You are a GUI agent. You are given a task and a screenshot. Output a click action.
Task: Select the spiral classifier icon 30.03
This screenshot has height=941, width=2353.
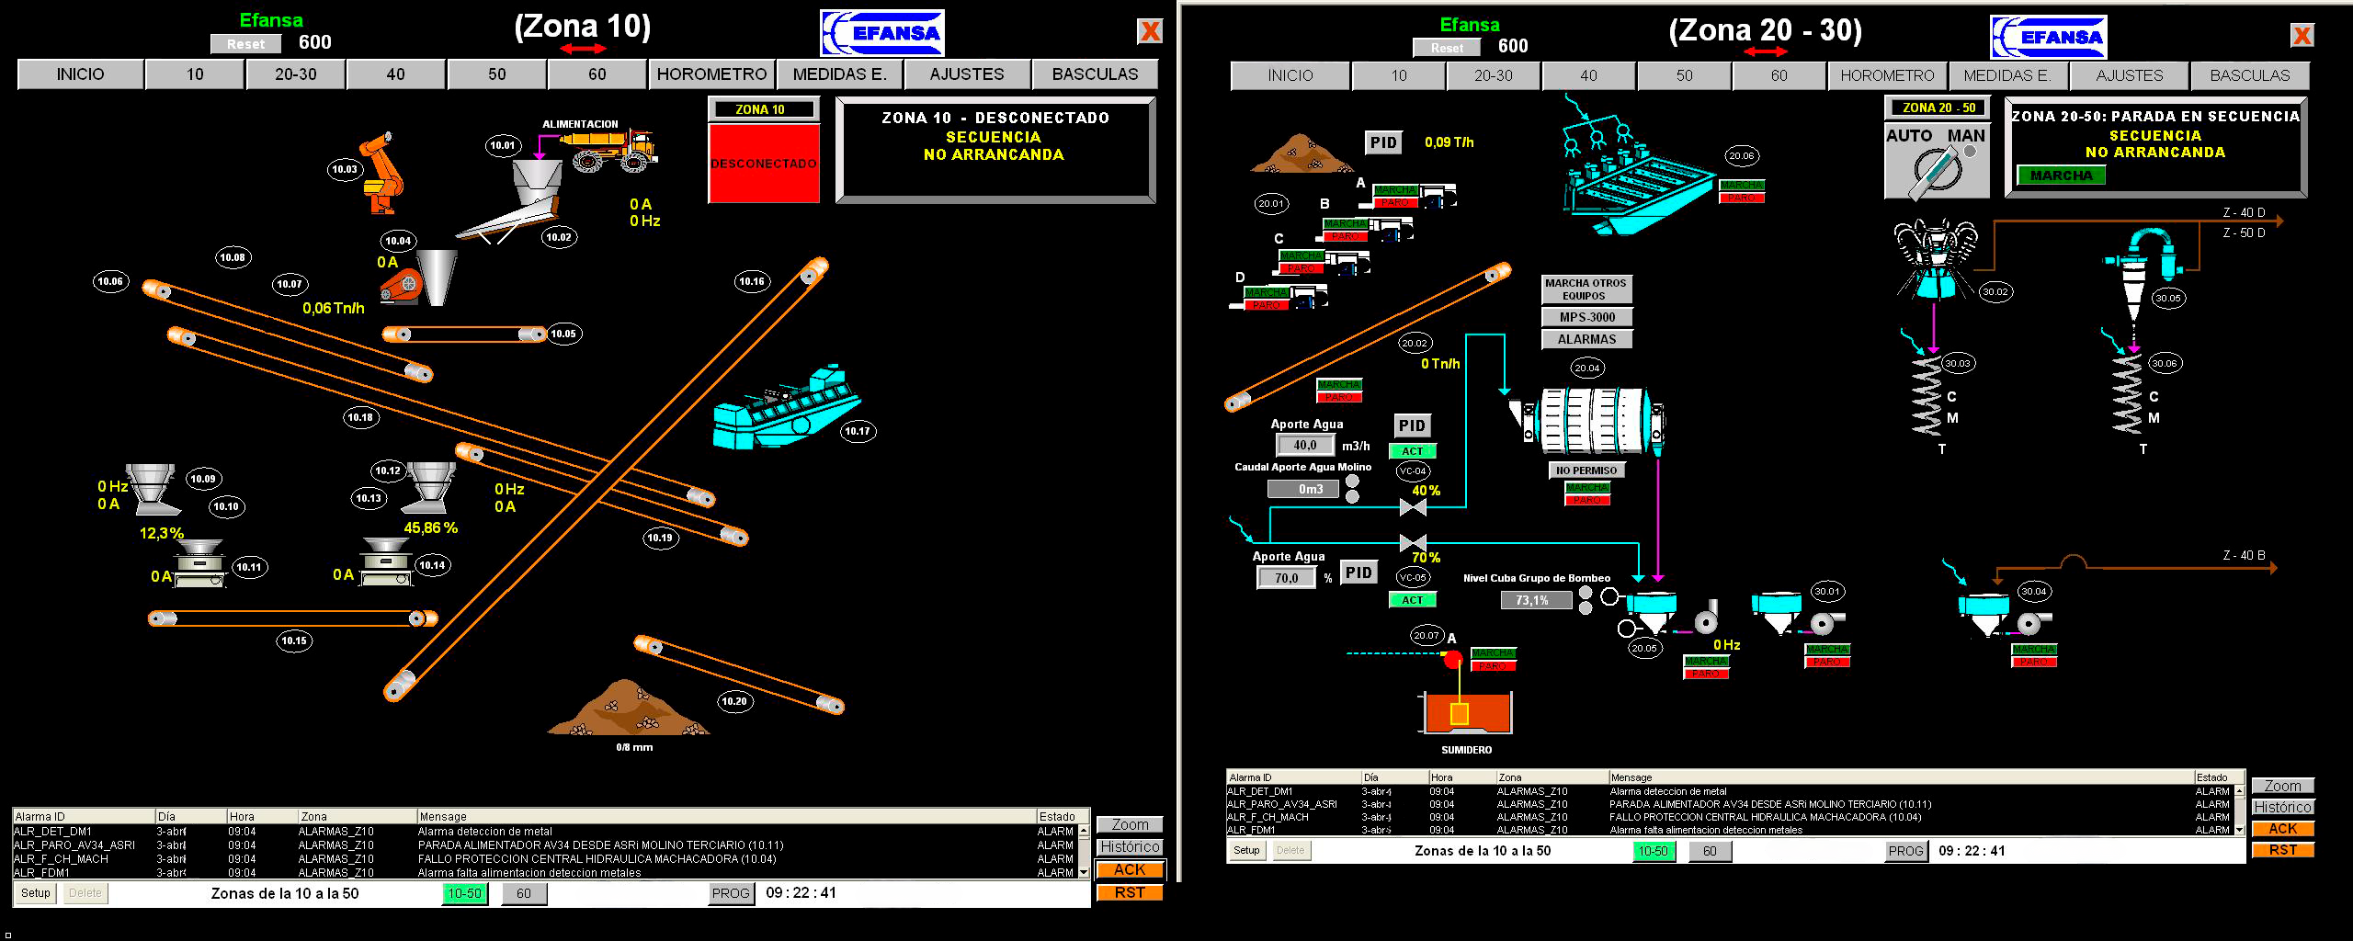(x=1927, y=395)
